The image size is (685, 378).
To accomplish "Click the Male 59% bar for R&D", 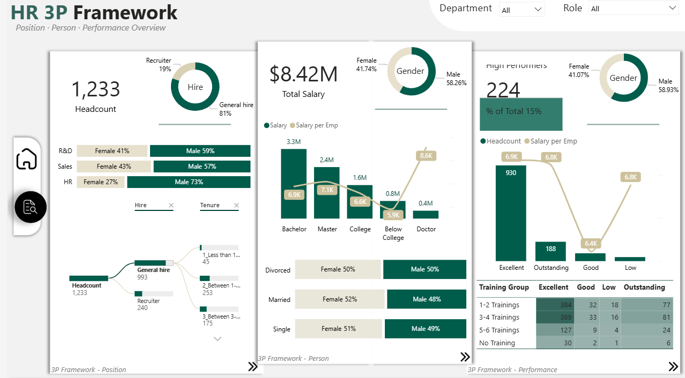I will point(199,151).
